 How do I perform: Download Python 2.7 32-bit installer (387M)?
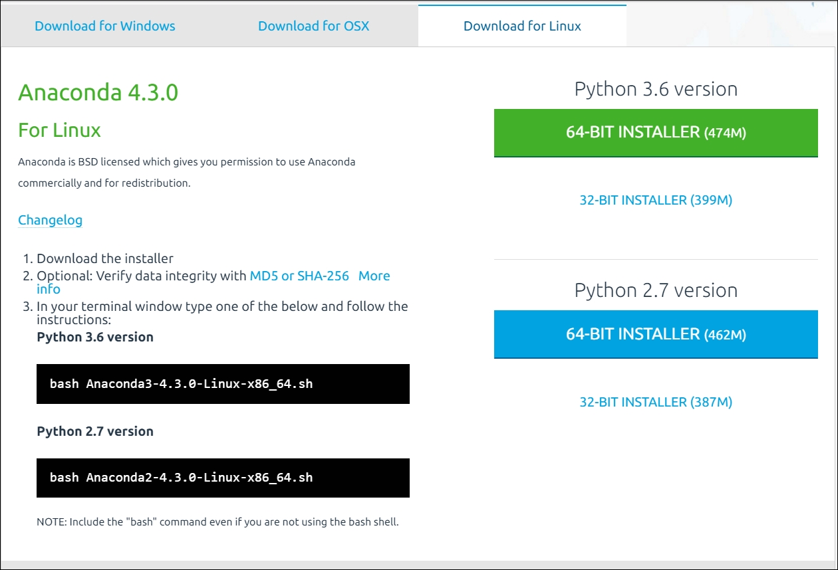coord(656,402)
